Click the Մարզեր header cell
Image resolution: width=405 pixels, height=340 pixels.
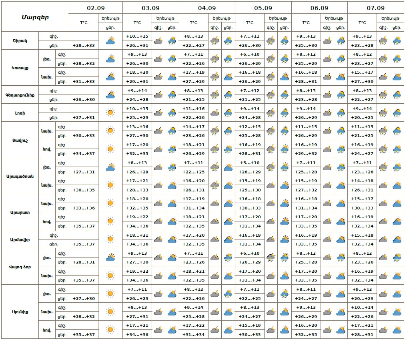[35, 17]
